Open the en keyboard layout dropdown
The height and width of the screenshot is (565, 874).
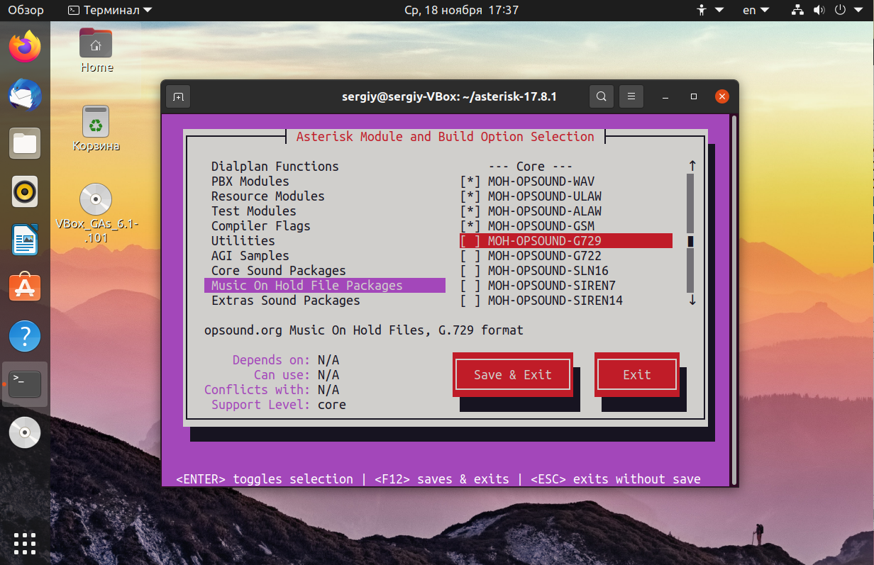tap(756, 10)
